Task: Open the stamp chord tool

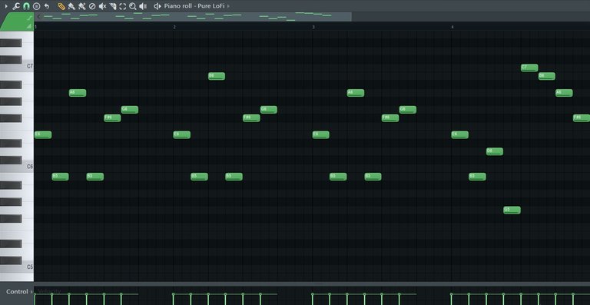Action: coord(36,6)
